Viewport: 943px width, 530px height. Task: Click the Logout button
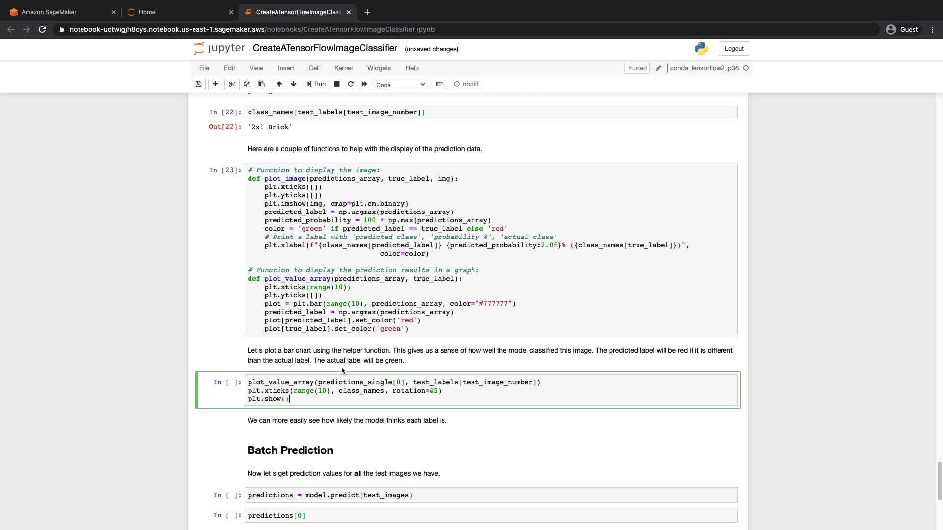coord(734,49)
